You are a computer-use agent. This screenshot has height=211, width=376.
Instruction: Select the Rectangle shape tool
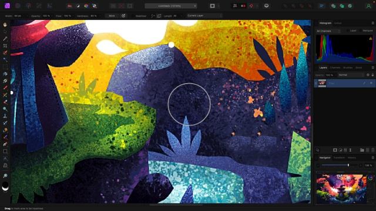click(5, 151)
